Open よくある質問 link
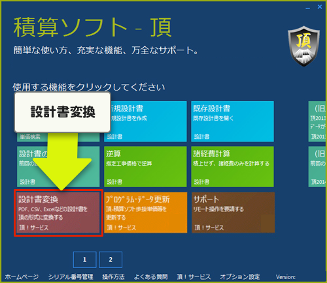Image resolution: width=327 pixels, height=283 pixels. click(x=150, y=276)
